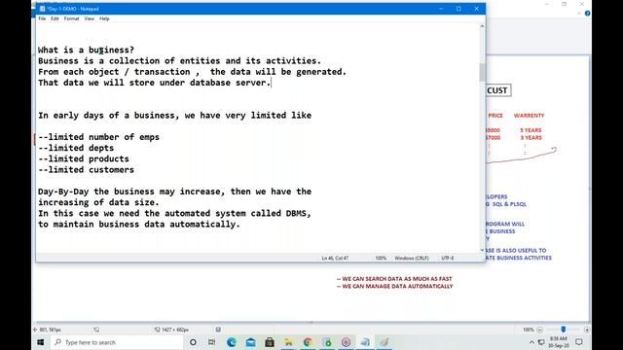
Task: Click 'Windows (CRLF)' in Notepad status bar
Action: 412,258
